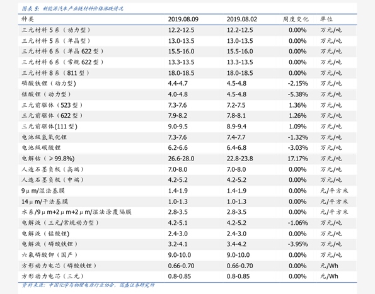
Task: Select the 种类 header cell
Action: [28, 19]
